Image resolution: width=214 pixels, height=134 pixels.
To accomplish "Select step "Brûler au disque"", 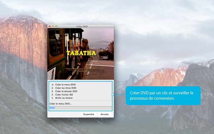I will 64,98.
